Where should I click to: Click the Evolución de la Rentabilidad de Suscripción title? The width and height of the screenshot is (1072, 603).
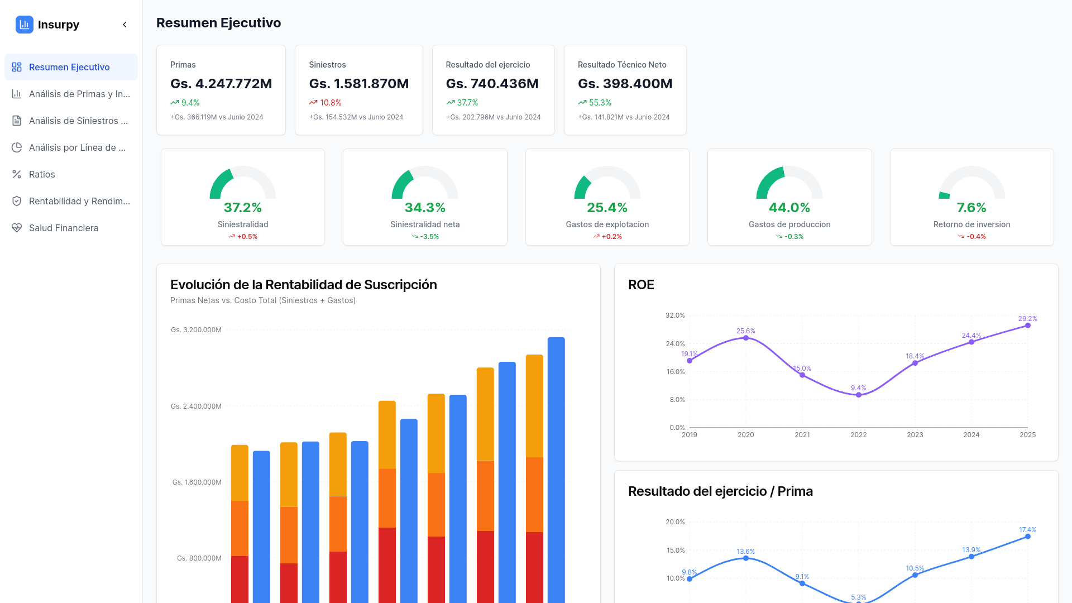(x=304, y=285)
